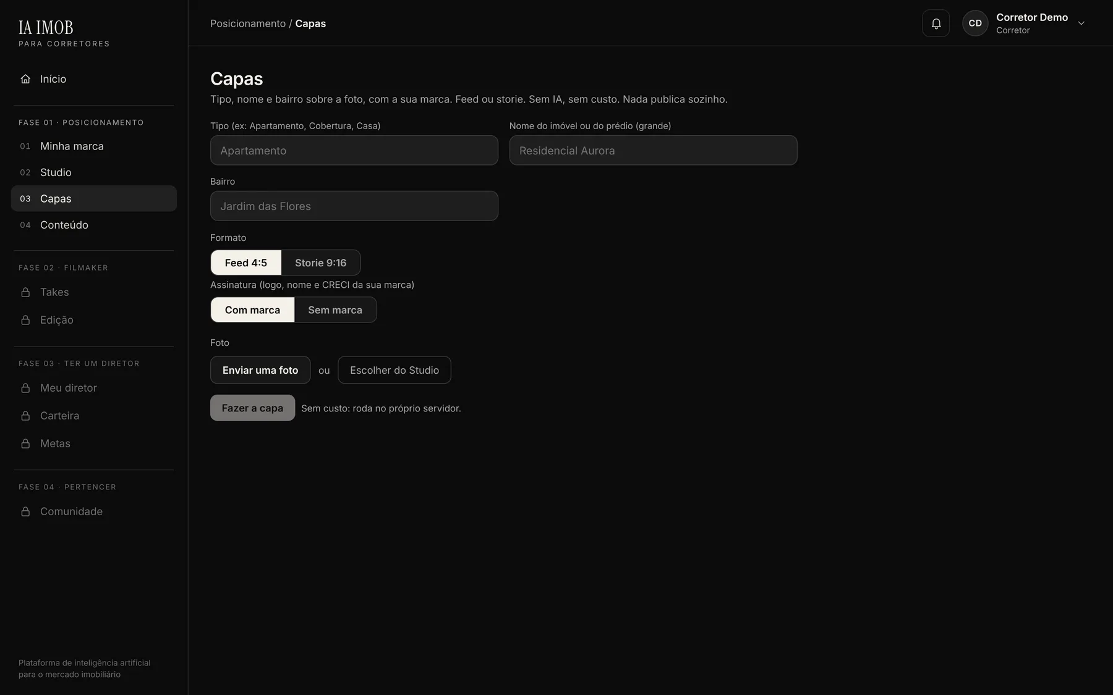Select the Feed 4:5 format
This screenshot has height=695, width=1113.
point(246,263)
